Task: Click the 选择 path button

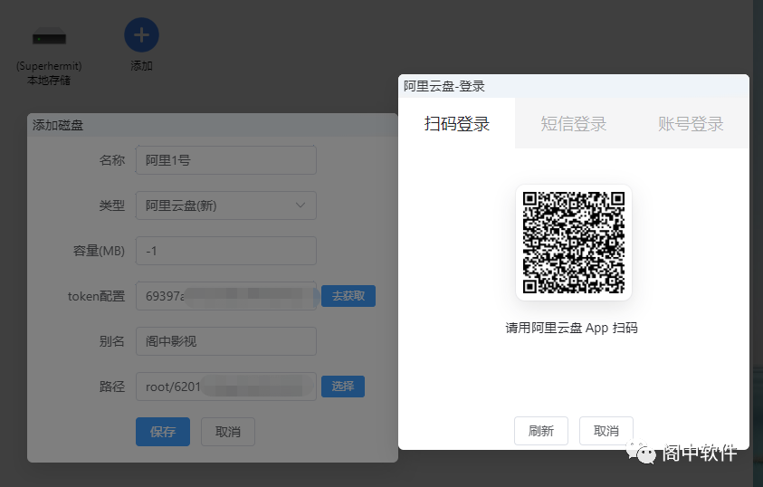Action: click(x=343, y=387)
